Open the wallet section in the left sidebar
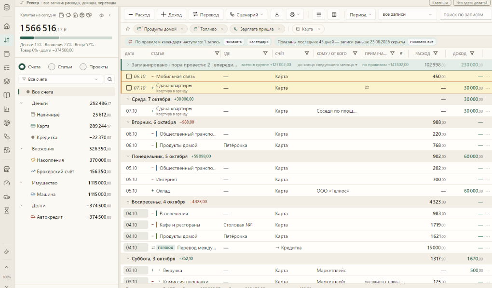 tap(7, 54)
